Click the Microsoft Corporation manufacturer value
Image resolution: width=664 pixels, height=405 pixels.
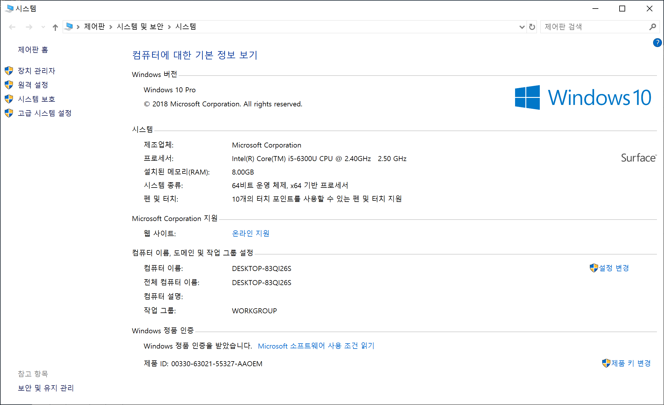266,145
